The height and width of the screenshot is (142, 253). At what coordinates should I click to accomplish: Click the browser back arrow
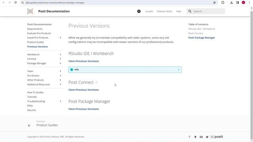click(4, 3)
